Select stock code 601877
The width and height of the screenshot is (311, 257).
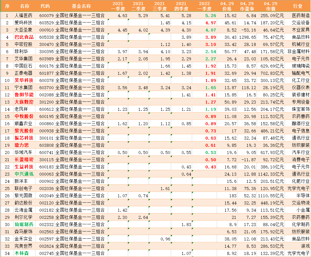[x=47, y=73]
